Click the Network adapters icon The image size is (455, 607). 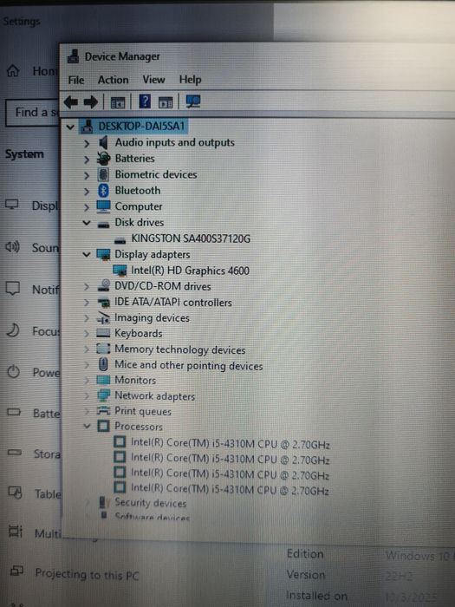click(103, 395)
